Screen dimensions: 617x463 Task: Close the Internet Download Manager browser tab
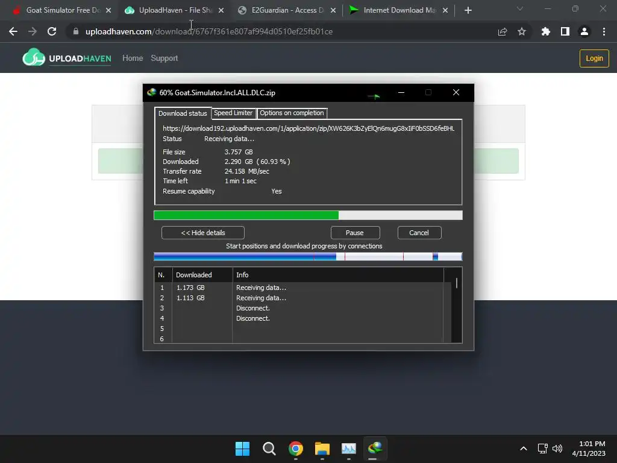coord(445,10)
